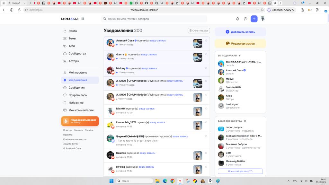Open Google Chrome from the taskbar
Viewport: 329px width, 185px height.
point(173,181)
